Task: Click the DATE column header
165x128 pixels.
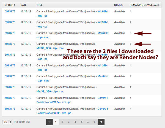Action: click(23, 5)
